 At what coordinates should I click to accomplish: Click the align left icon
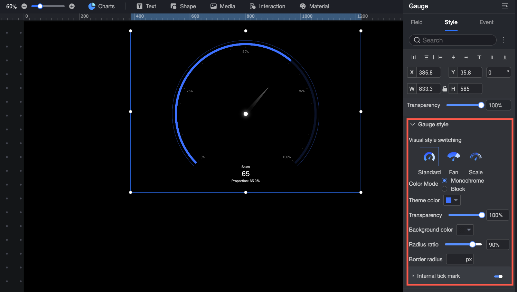(x=440, y=57)
